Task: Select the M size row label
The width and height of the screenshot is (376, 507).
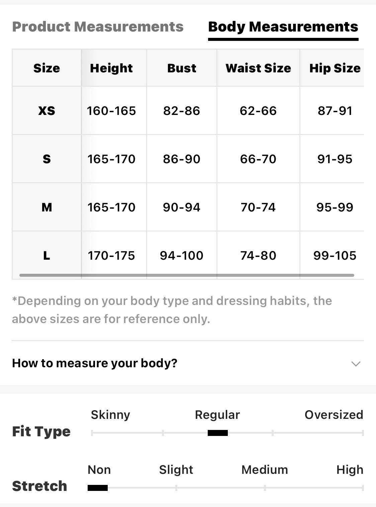Action: click(x=46, y=207)
